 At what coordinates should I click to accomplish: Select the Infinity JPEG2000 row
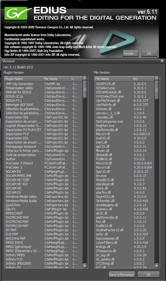coord(43,263)
